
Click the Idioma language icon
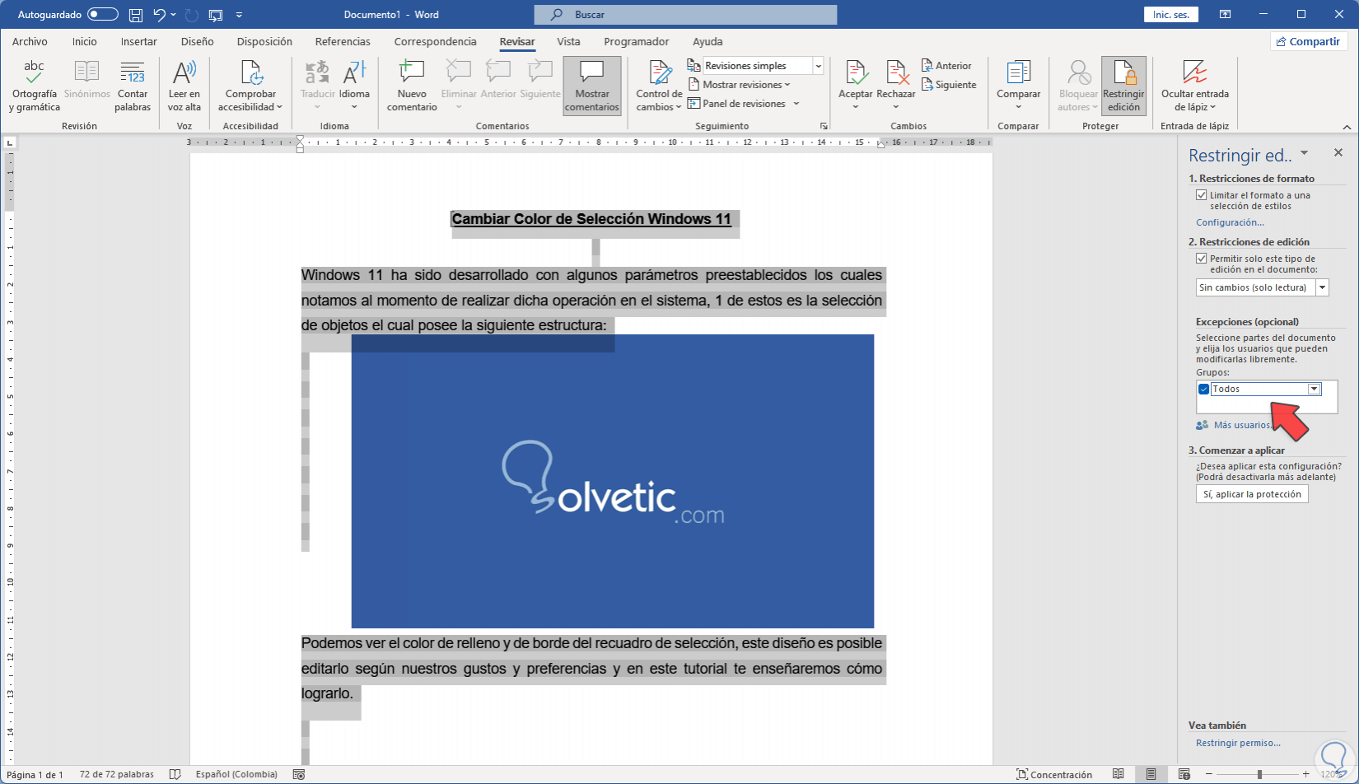tap(354, 73)
